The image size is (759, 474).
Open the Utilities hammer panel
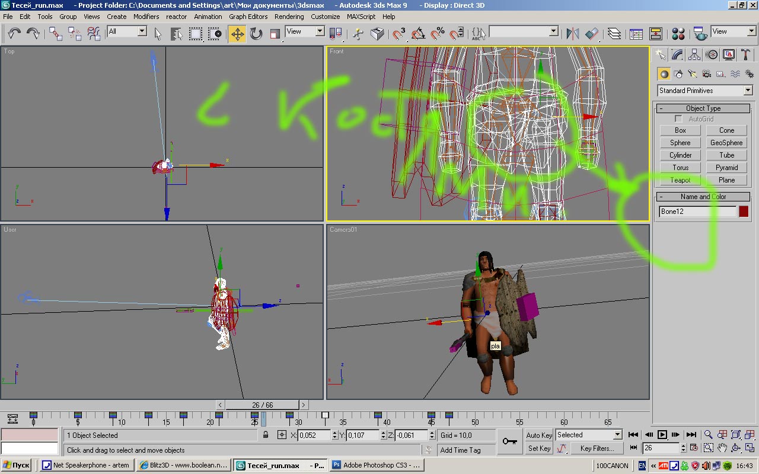click(746, 55)
